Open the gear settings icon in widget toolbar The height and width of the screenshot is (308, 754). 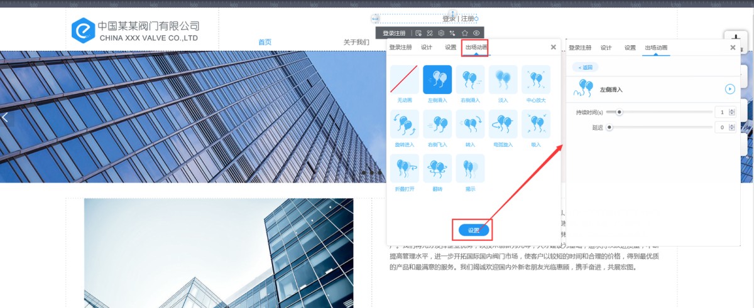[442, 33]
